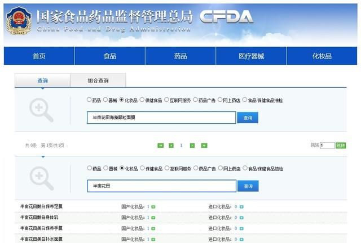Screen dimensions: 361x243
Task: Select 互联网服务 radio in upper search panel
Action: [166, 100]
